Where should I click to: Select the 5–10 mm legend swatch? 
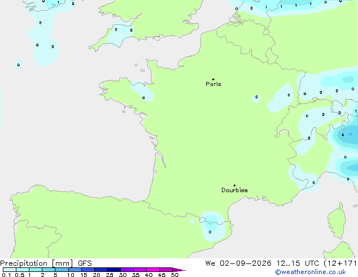click(x=62, y=270)
